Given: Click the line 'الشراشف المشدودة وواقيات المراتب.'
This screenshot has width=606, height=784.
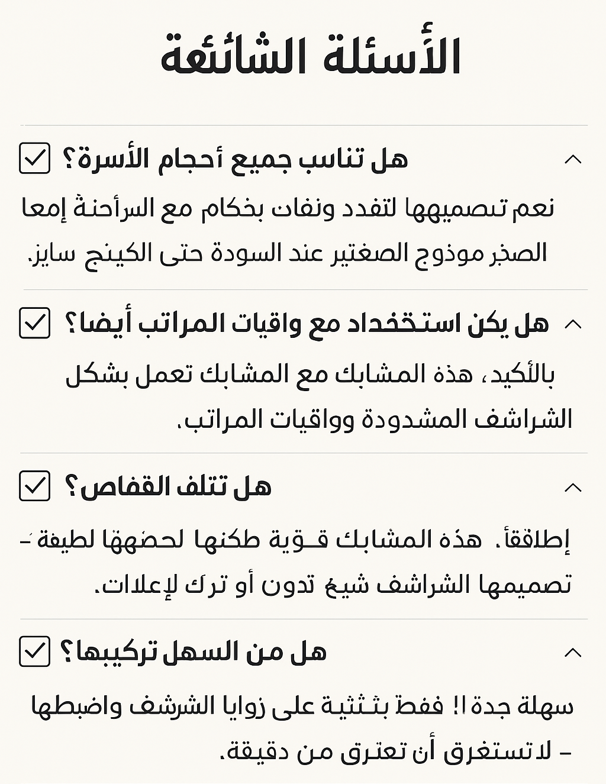Looking at the screenshot, I should pos(375,420).
